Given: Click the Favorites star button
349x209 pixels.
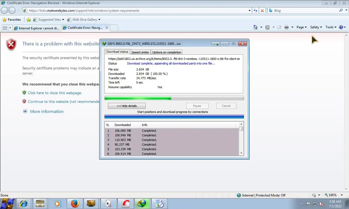Looking at the screenshot, I should point(12,20).
